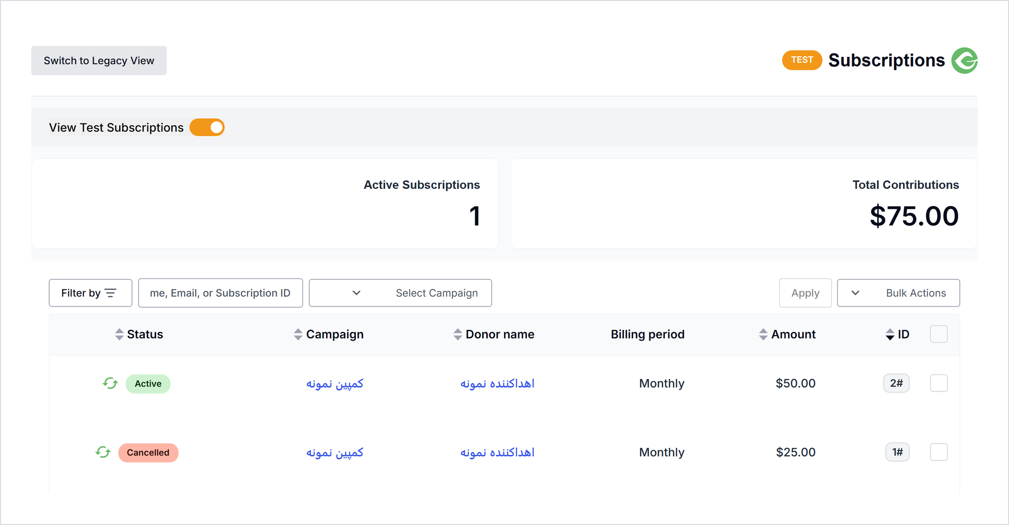Click the renewal icon beside Active status

110,383
